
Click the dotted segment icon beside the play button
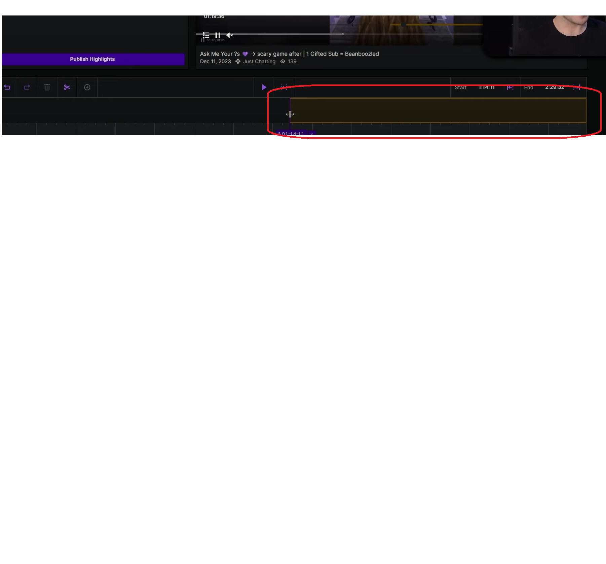coord(284,87)
